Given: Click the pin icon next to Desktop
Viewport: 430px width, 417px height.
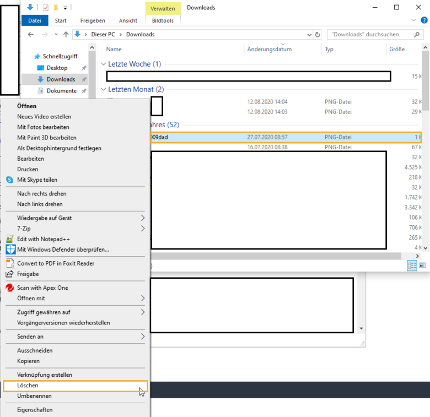Looking at the screenshot, I should point(84,68).
